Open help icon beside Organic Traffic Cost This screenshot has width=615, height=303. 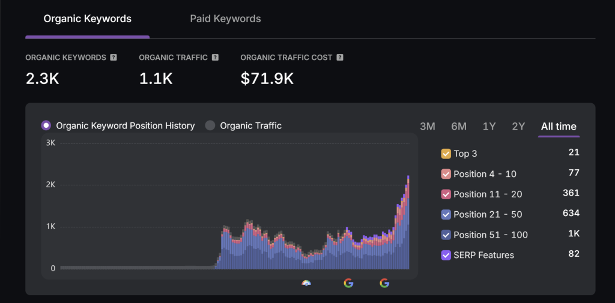click(x=340, y=58)
